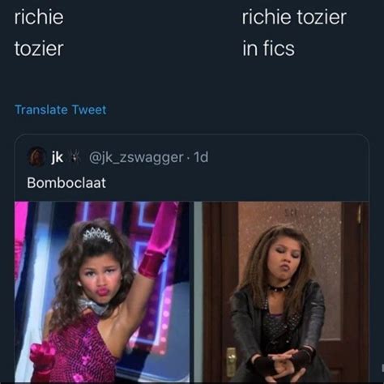Click the tiara in the left photo

98,234
